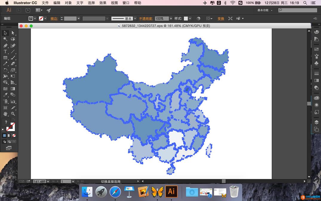This screenshot has height=201, width=321.
Task: Open the style swatch dropdown next to 样式
Action: (x=188, y=19)
